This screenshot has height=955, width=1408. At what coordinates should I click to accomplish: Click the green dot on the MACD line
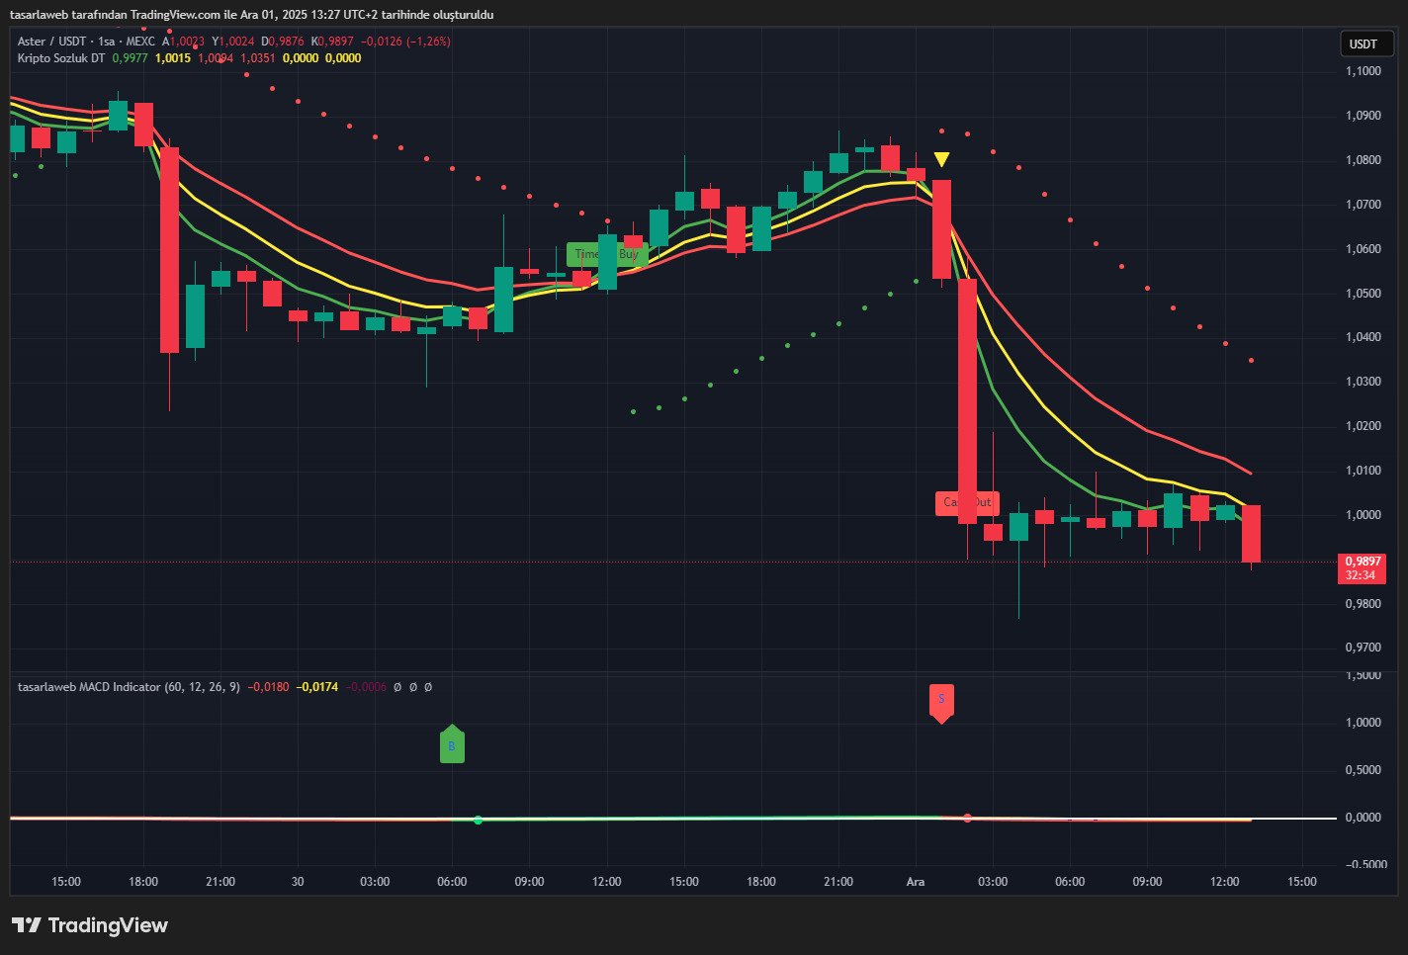point(478,820)
